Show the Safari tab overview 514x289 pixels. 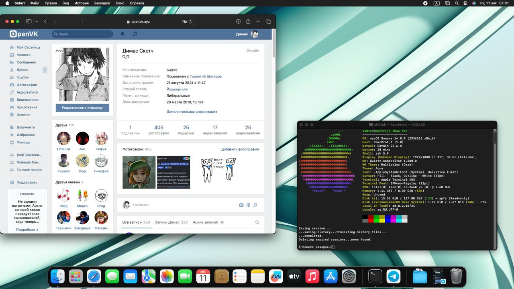[268, 21]
